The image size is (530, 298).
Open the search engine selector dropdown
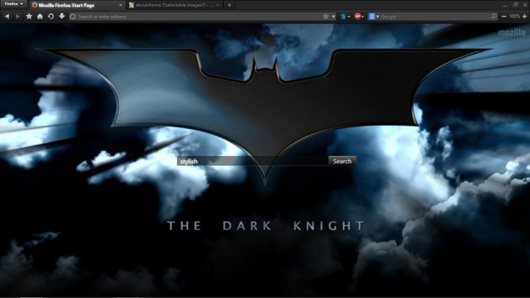[377, 16]
